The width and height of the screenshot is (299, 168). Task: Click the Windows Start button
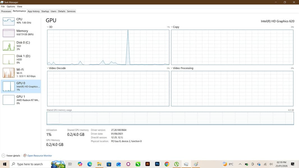(x=4, y=164)
